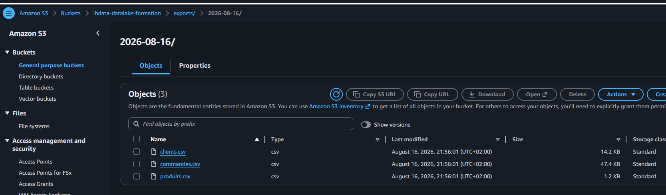666x195 pixels.
Task: Check the produits.csv row checkbox
Action: 137,176
